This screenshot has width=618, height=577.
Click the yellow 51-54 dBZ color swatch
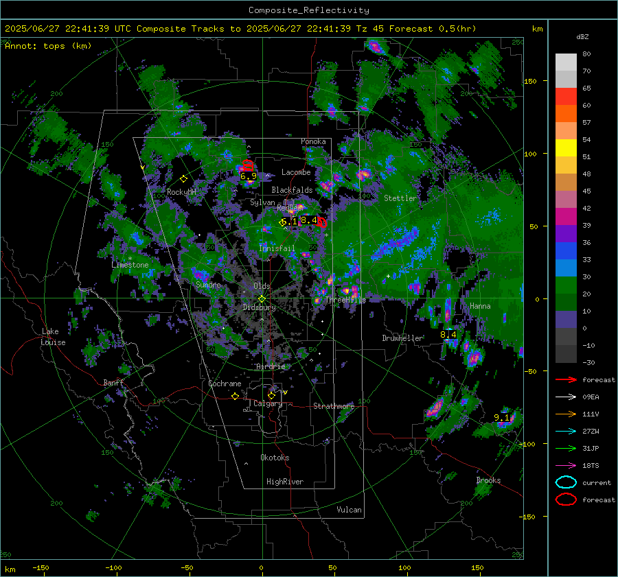(x=566, y=148)
